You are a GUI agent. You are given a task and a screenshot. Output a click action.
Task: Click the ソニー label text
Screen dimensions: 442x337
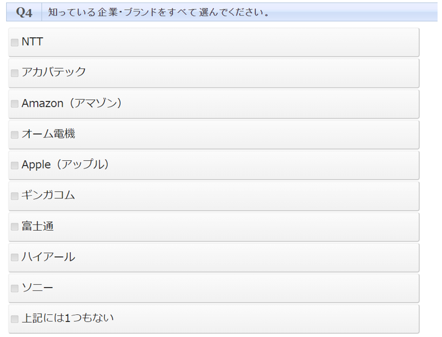37,288
